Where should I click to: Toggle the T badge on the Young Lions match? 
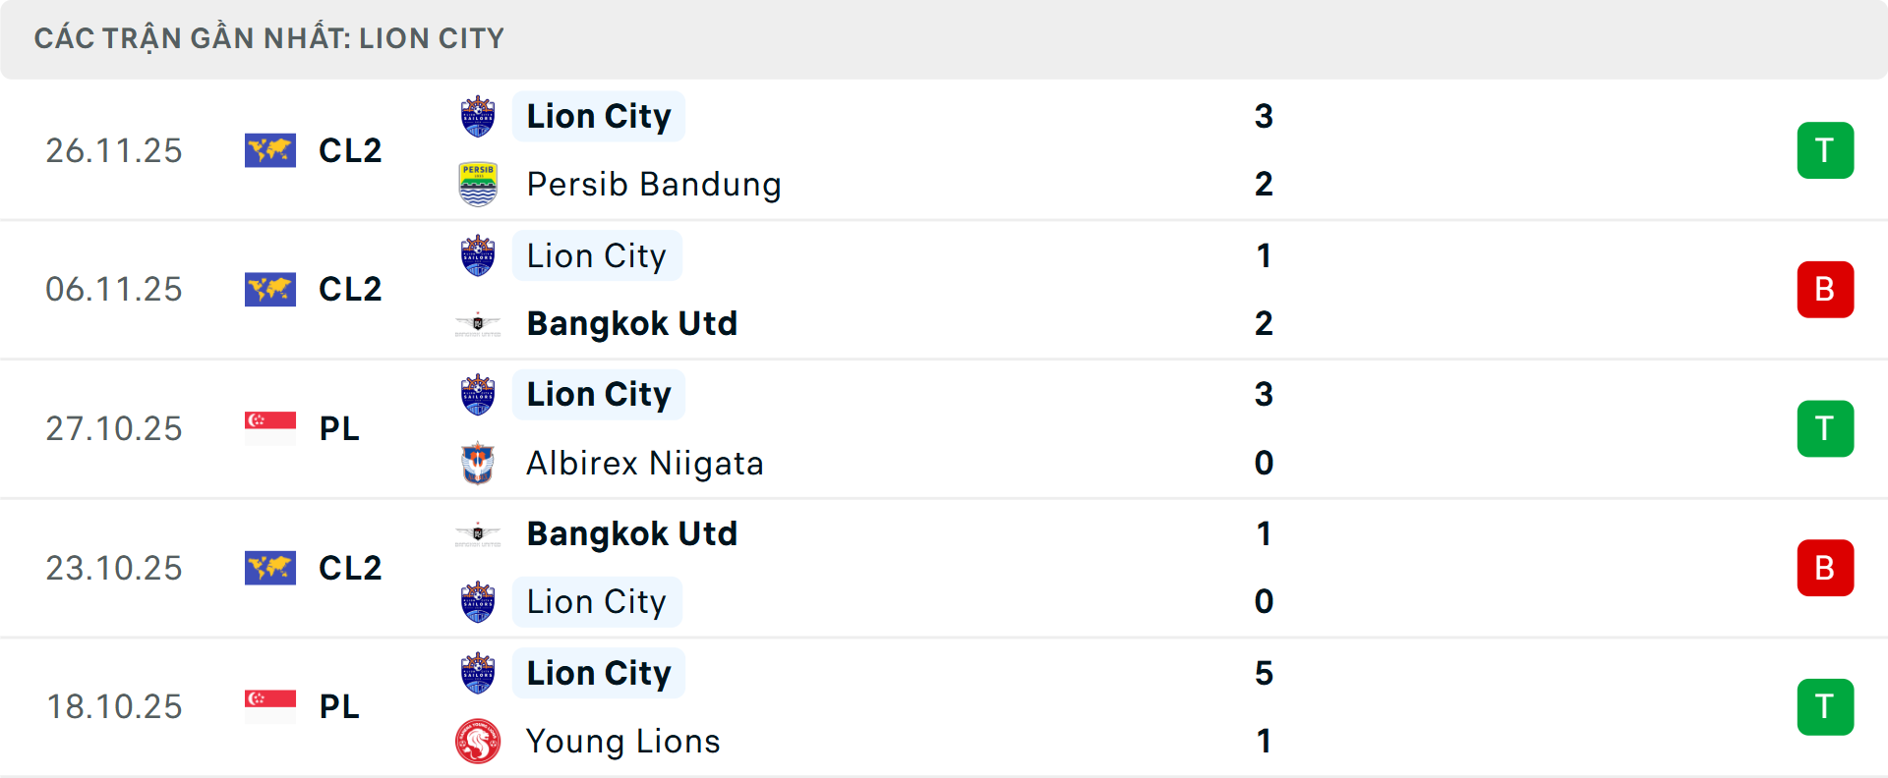[1826, 707]
